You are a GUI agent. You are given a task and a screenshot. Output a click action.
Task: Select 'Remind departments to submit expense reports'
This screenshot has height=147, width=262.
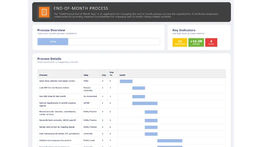57,104
